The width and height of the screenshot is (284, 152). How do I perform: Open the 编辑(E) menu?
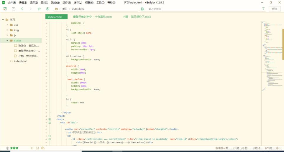[23, 3]
